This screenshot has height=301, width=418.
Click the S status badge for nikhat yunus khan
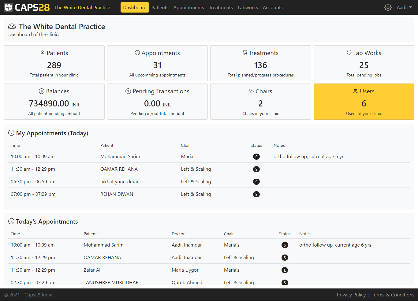pyautogui.click(x=256, y=181)
